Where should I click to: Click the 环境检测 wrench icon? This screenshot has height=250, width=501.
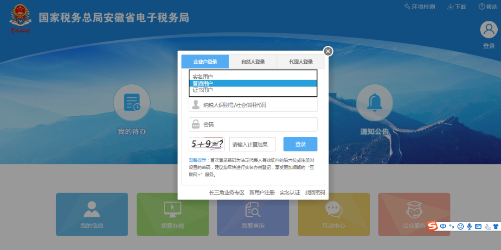pyautogui.click(x=407, y=6)
